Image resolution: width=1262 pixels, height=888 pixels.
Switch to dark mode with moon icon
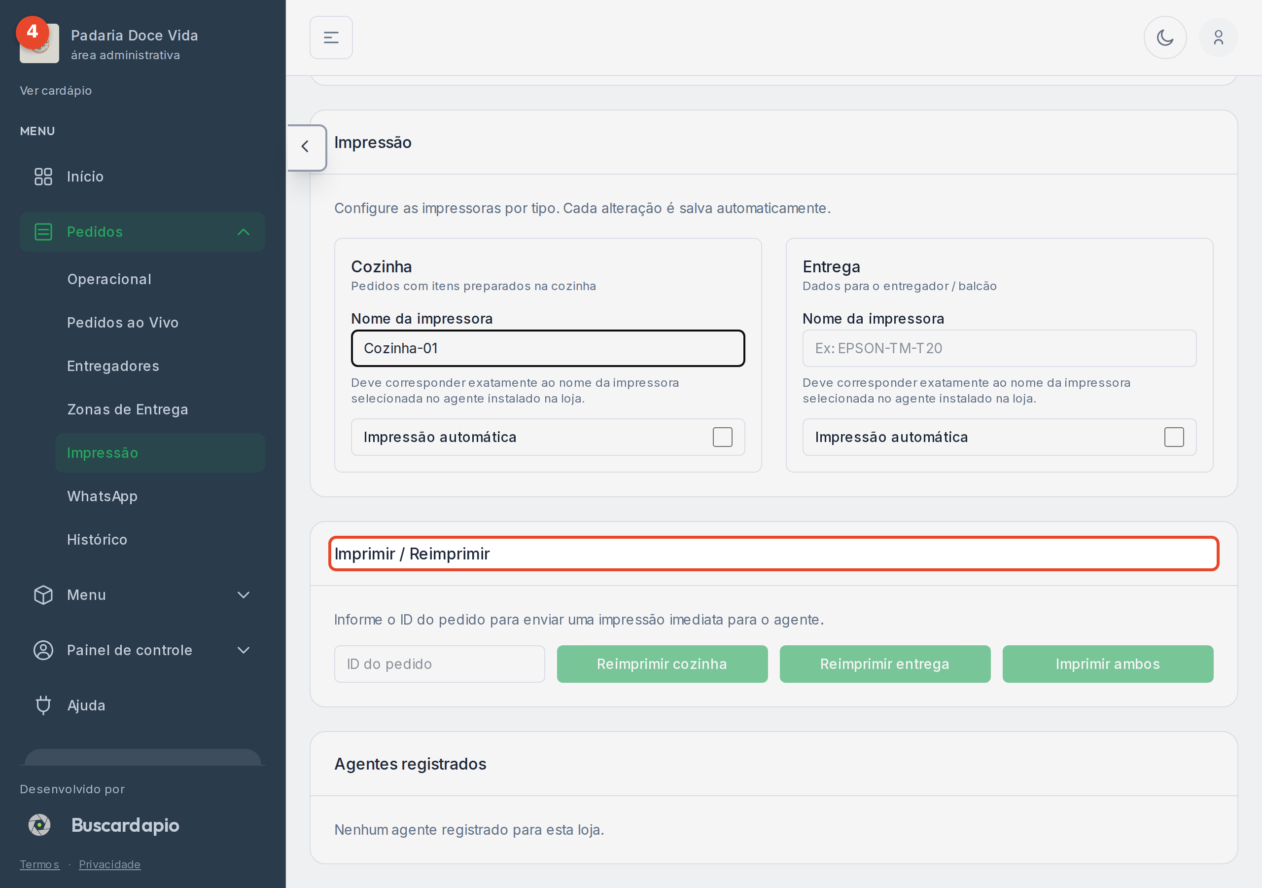(x=1165, y=37)
